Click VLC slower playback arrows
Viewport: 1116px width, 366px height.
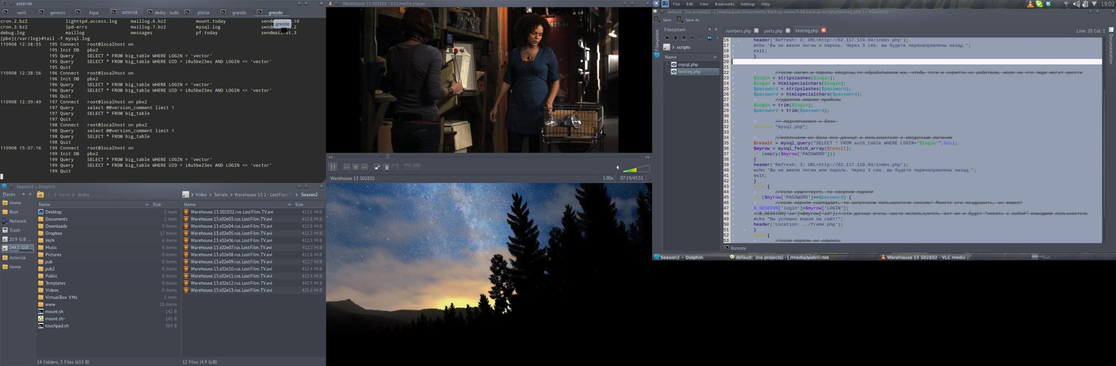331,157
